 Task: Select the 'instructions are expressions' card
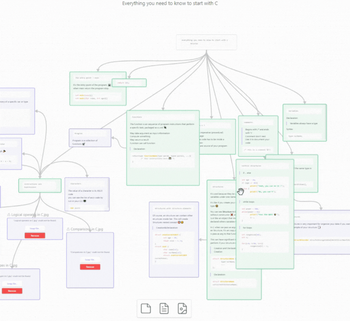[39, 185]
